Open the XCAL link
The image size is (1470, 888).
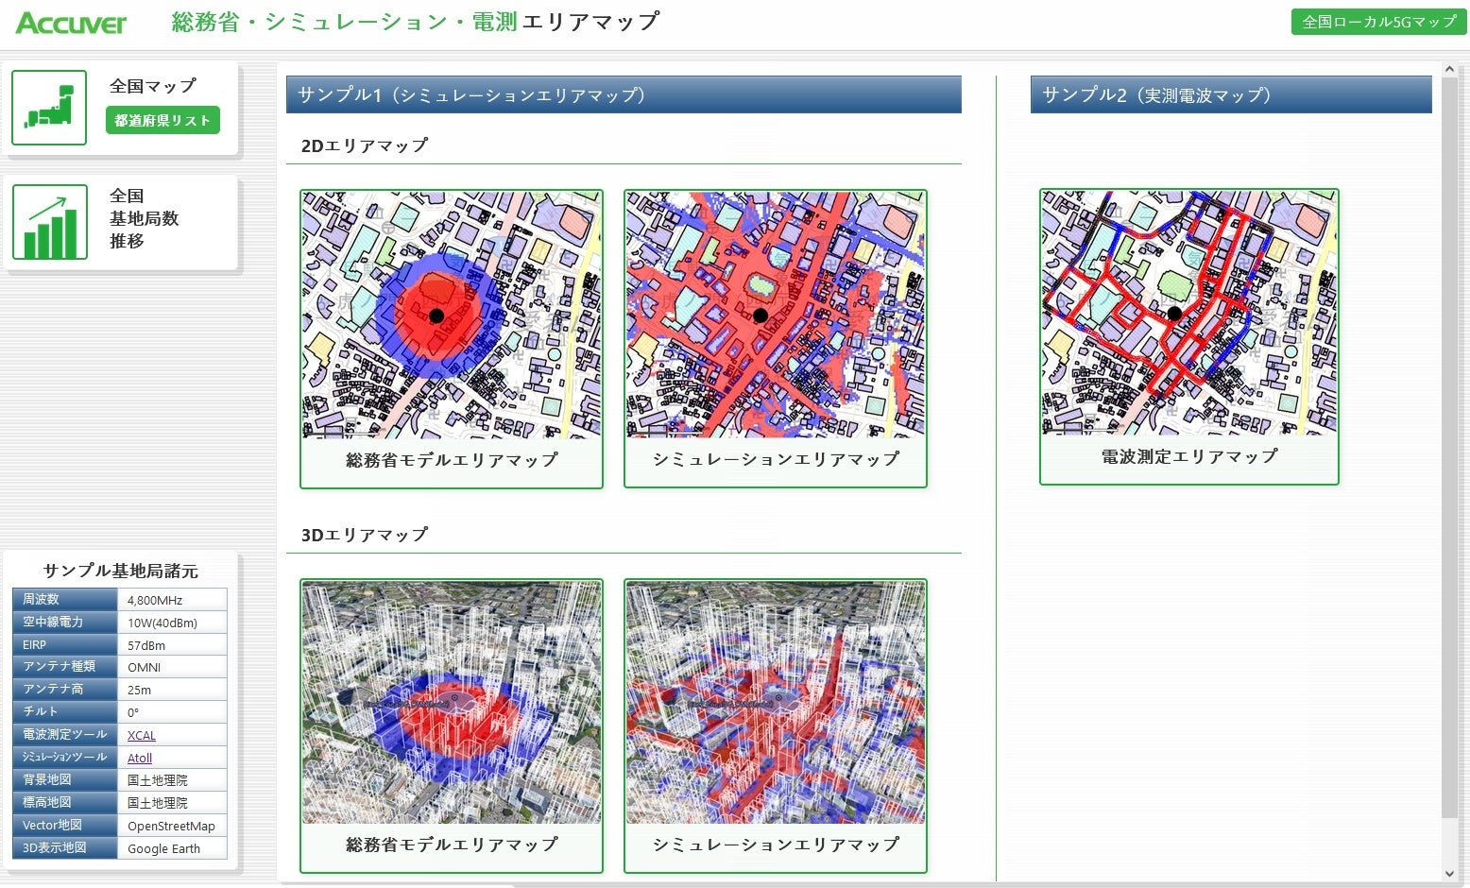pos(142,735)
